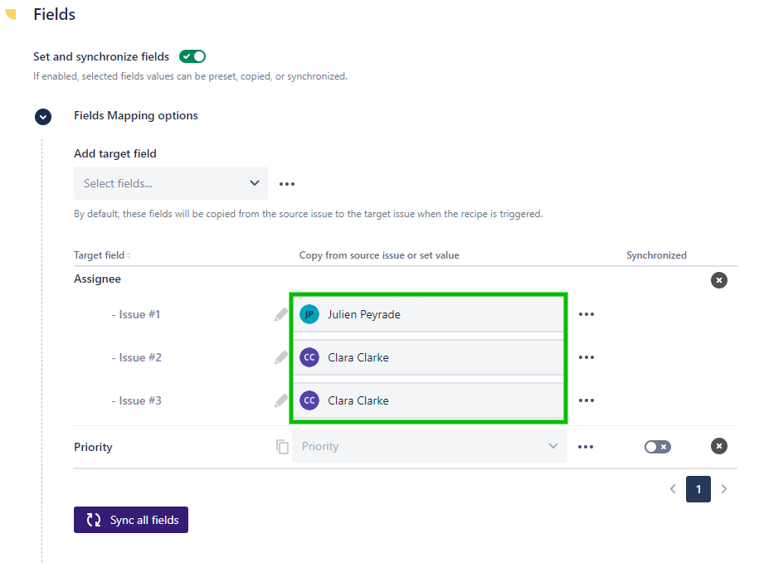764x577 pixels.
Task: Open more options next to Select fields
Action: [287, 184]
